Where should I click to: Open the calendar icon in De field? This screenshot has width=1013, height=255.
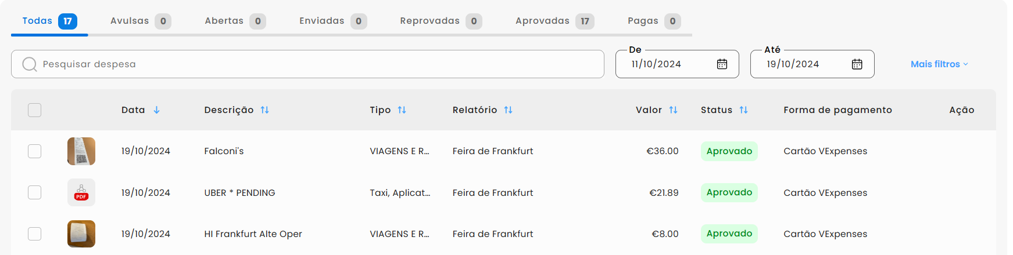(722, 64)
